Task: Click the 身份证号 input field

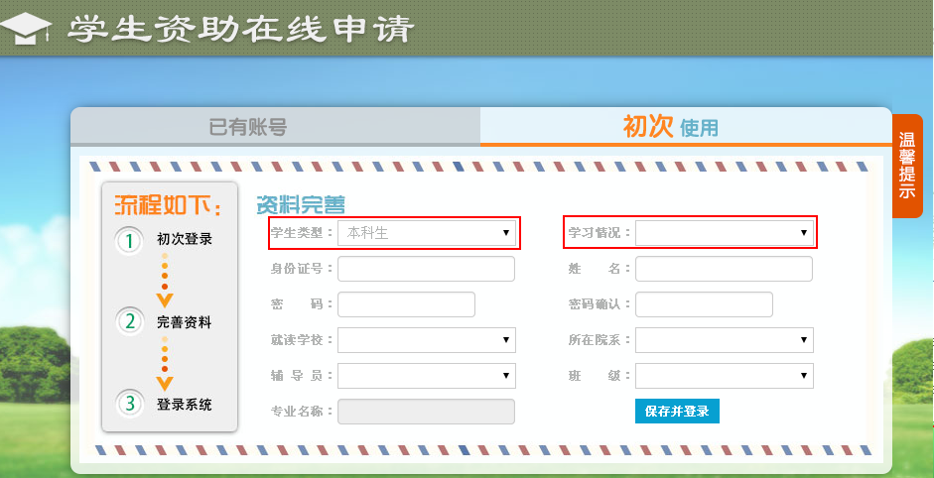Action: (x=426, y=269)
